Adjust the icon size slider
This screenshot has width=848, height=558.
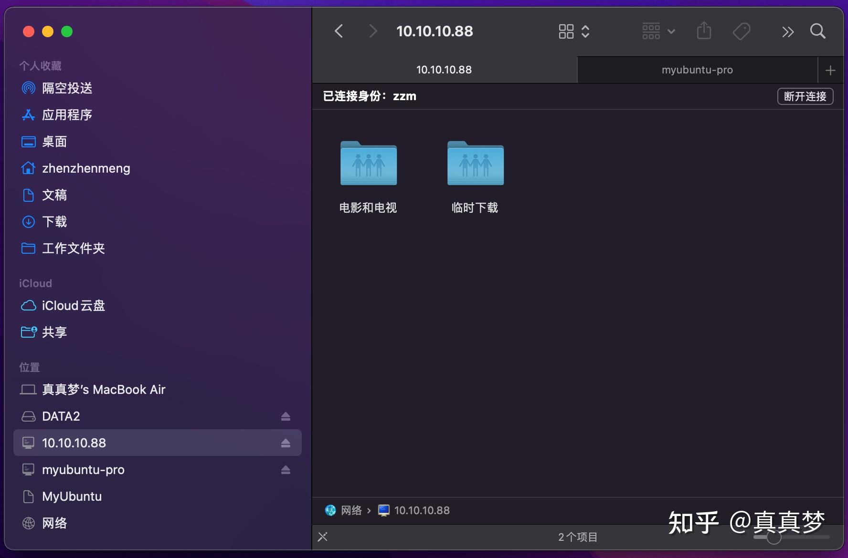(x=774, y=537)
